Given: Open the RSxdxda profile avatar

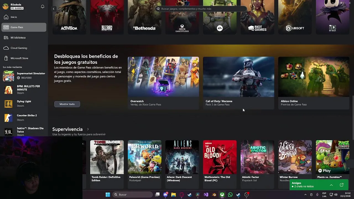Looking at the screenshot, I should (5, 6).
